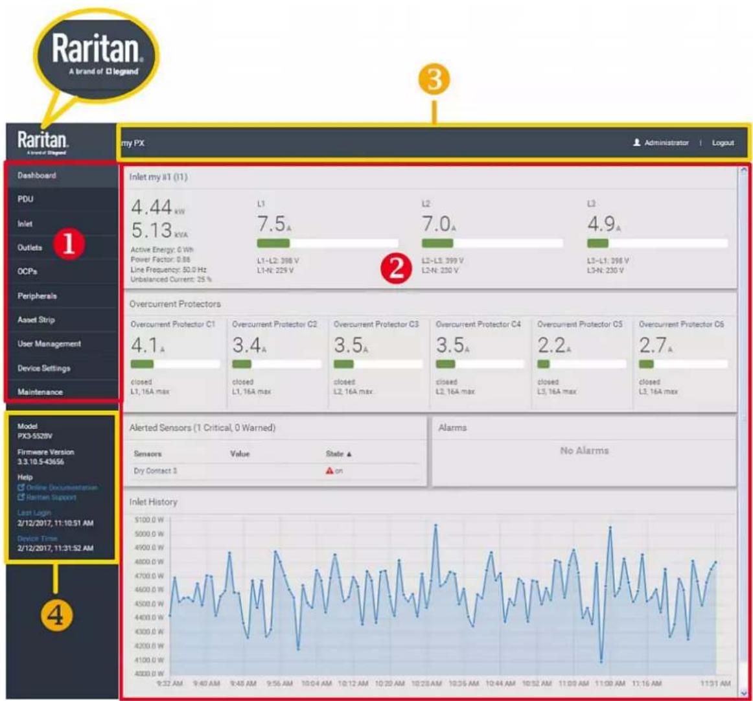Click the Administrator account link
The height and width of the screenshot is (701, 753).
tap(666, 143)
